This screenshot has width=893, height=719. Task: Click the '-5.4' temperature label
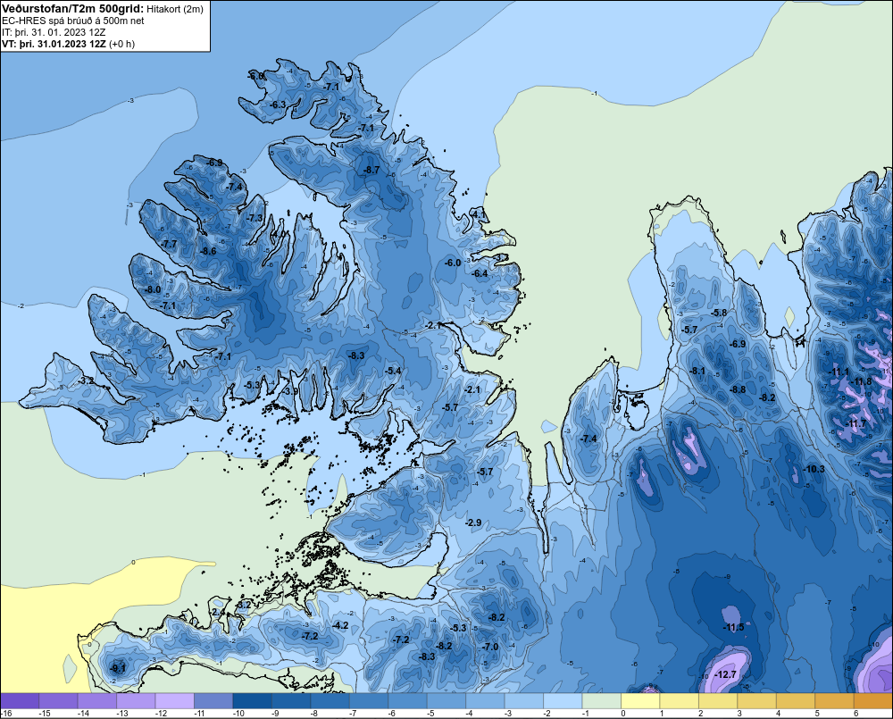coord(392,371)
